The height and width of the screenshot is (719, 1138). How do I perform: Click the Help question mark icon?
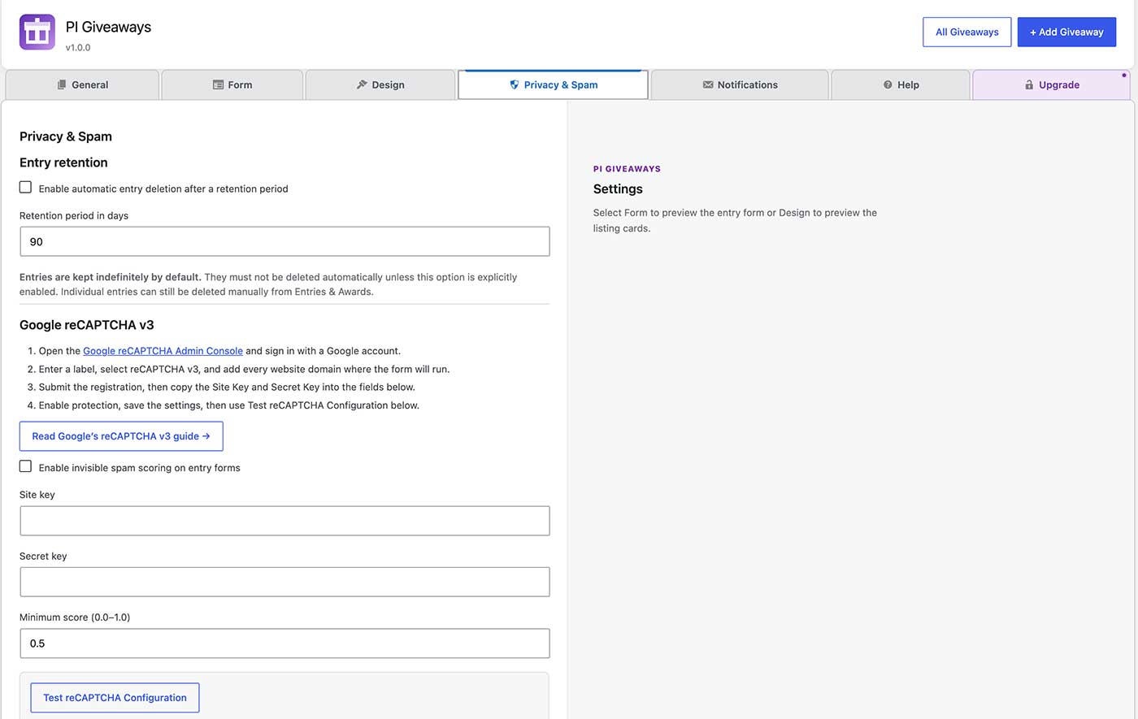tap(888, 84)
